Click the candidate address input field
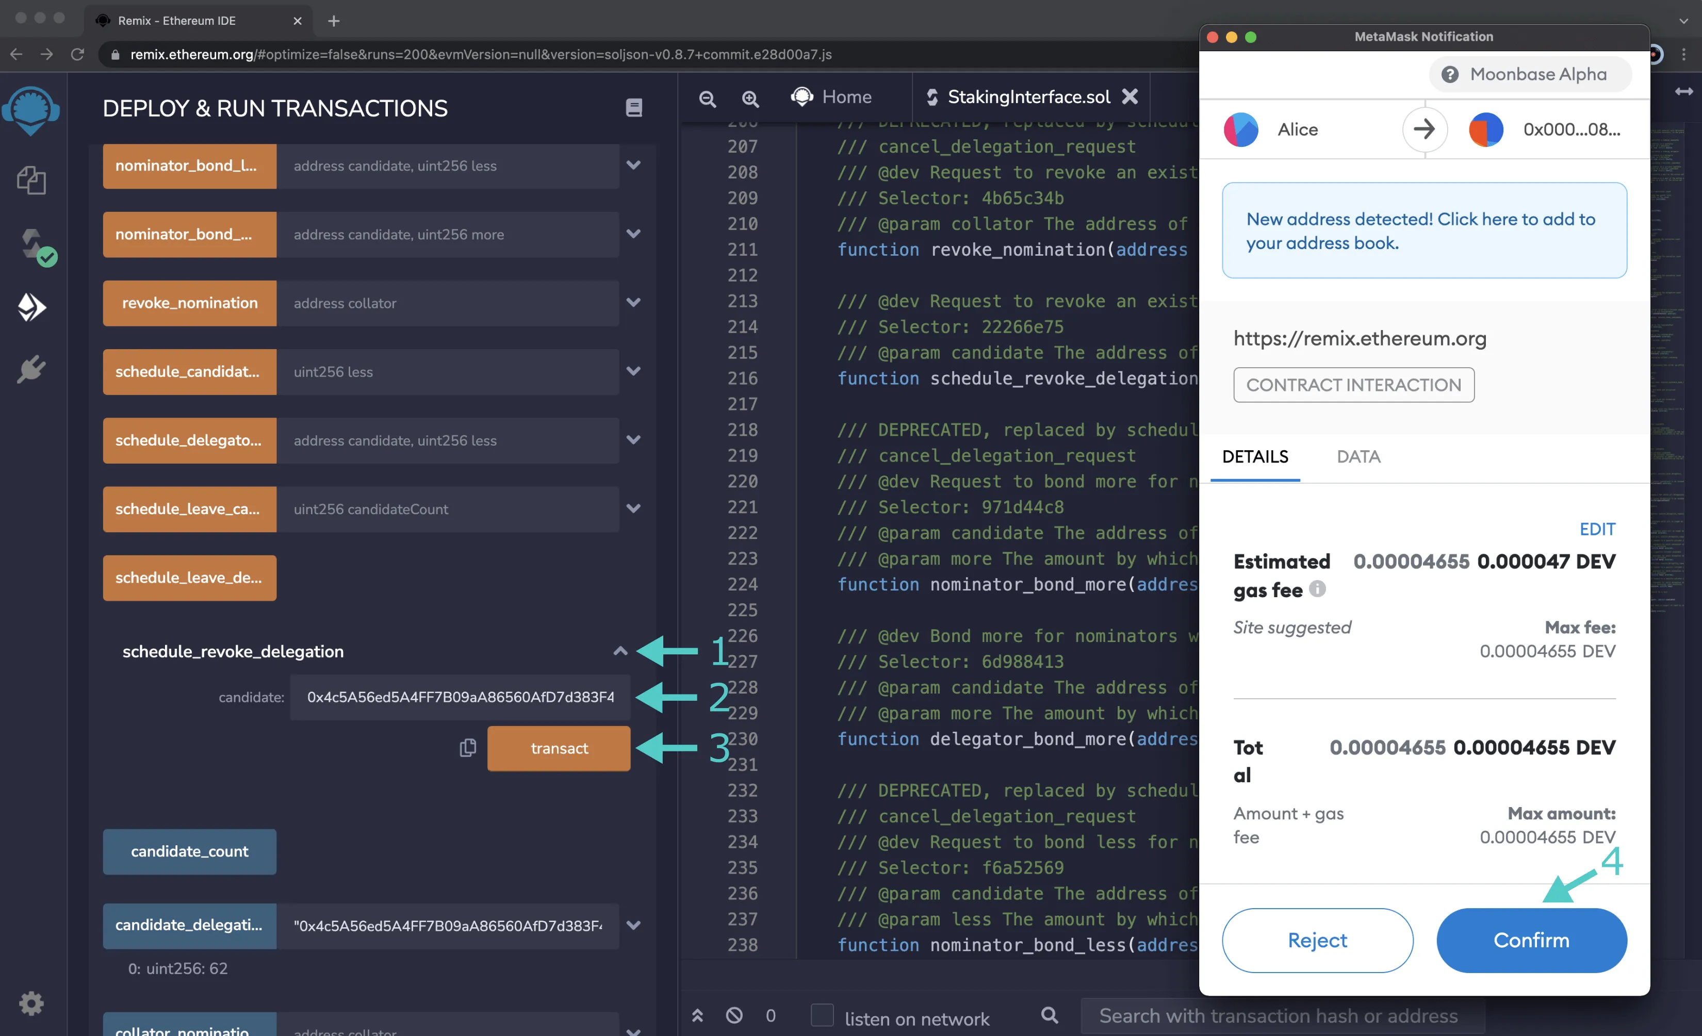This screenshot has width=1702, height=1036. point(460,697)
